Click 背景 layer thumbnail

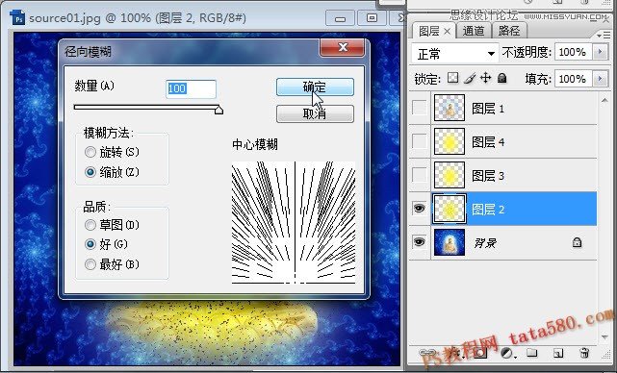(449, 242)
